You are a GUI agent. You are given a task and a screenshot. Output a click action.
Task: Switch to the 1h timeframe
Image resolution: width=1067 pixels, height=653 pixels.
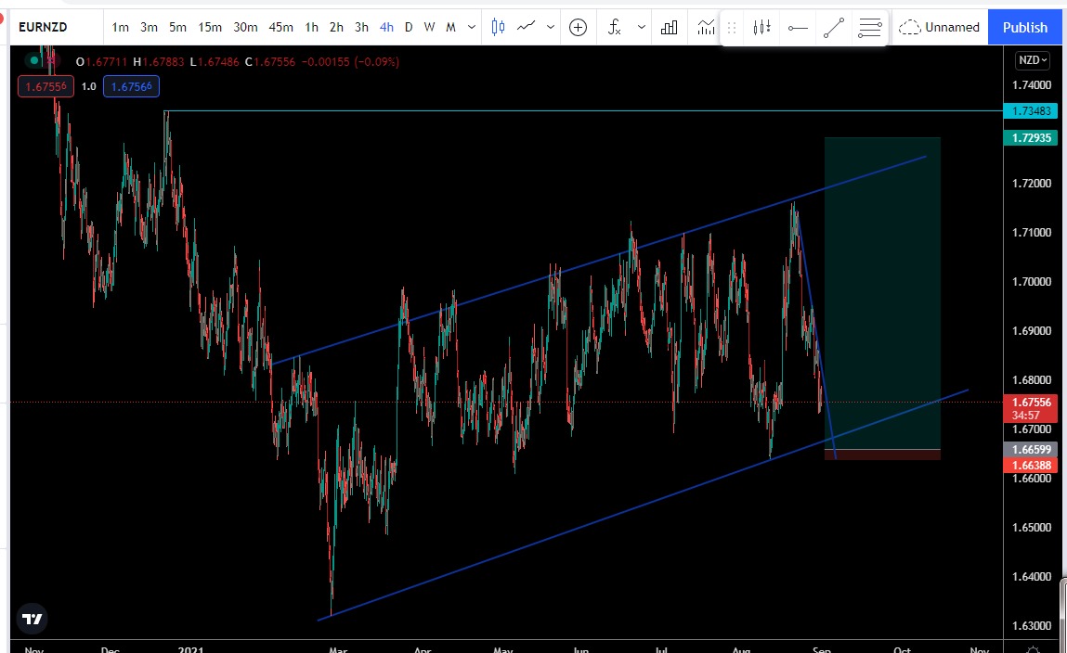pyautogui.click(x=311, y=27)
